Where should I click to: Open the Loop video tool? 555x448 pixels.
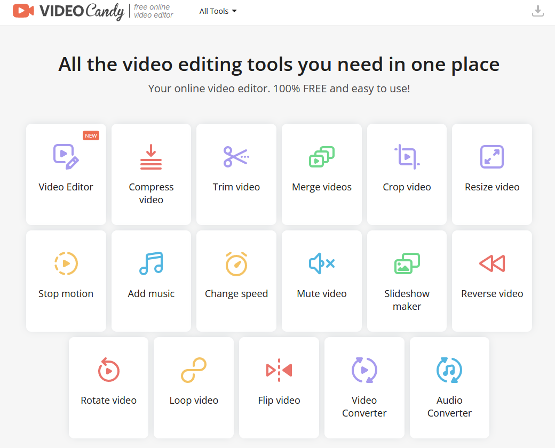[194, 387]
